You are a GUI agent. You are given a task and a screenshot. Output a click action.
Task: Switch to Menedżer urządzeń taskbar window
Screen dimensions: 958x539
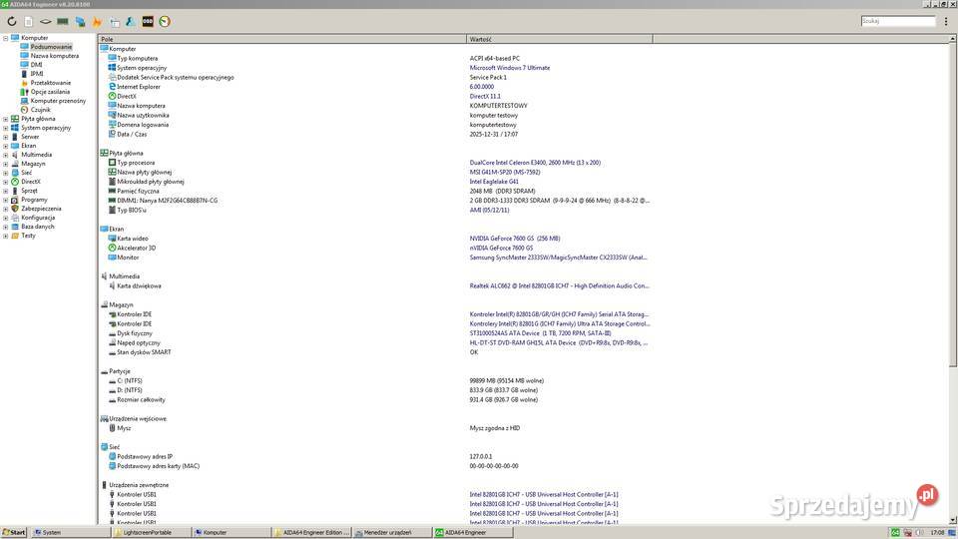point(391,533)
